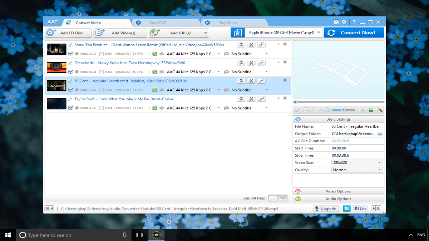Image resolution: width=429 pixels, height=241 pixels.
Task: Expand the Video Options section
Action: (x=338, y=191)
